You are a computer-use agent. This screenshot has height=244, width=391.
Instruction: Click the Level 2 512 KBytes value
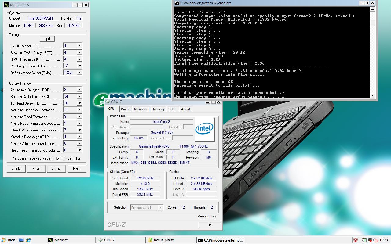[201, 189]
